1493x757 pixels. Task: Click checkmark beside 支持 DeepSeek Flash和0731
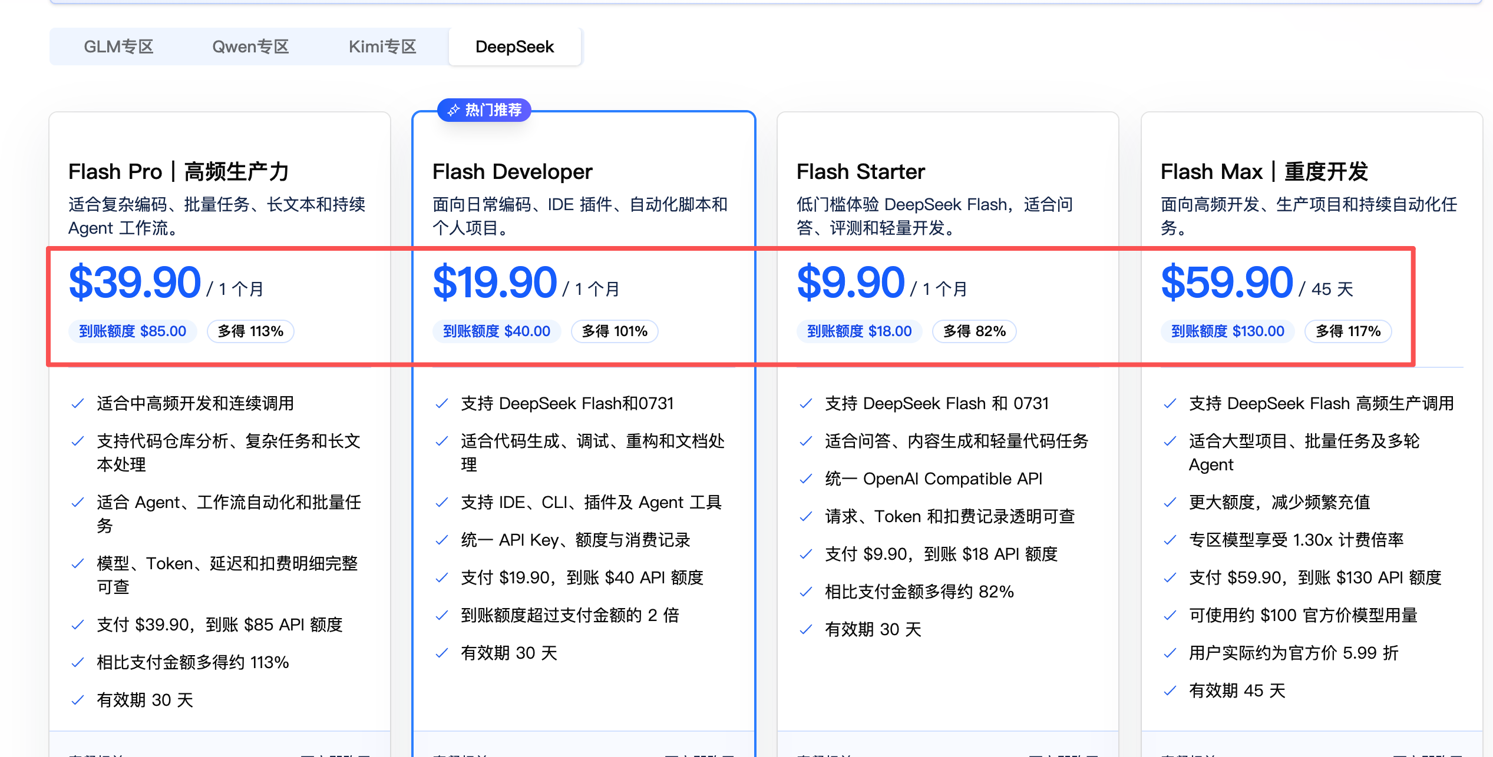441,404
